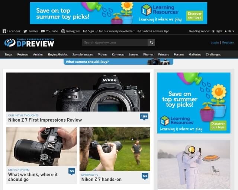Viewport: 238px width, 190px height.
Task: Open the Phones menu item
Action: 148,55
